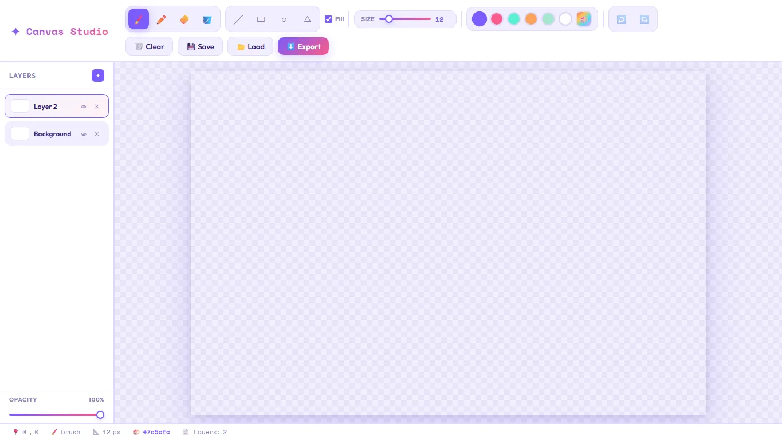Click the Load button

[x=250, y=46]
